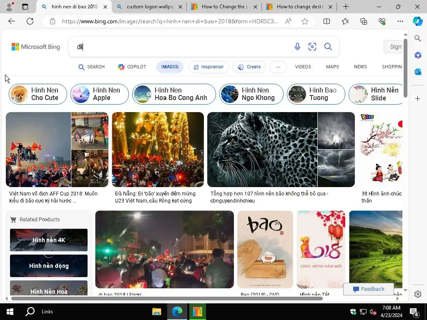
Task: Select the IMAGES tab
Action: 170,67
